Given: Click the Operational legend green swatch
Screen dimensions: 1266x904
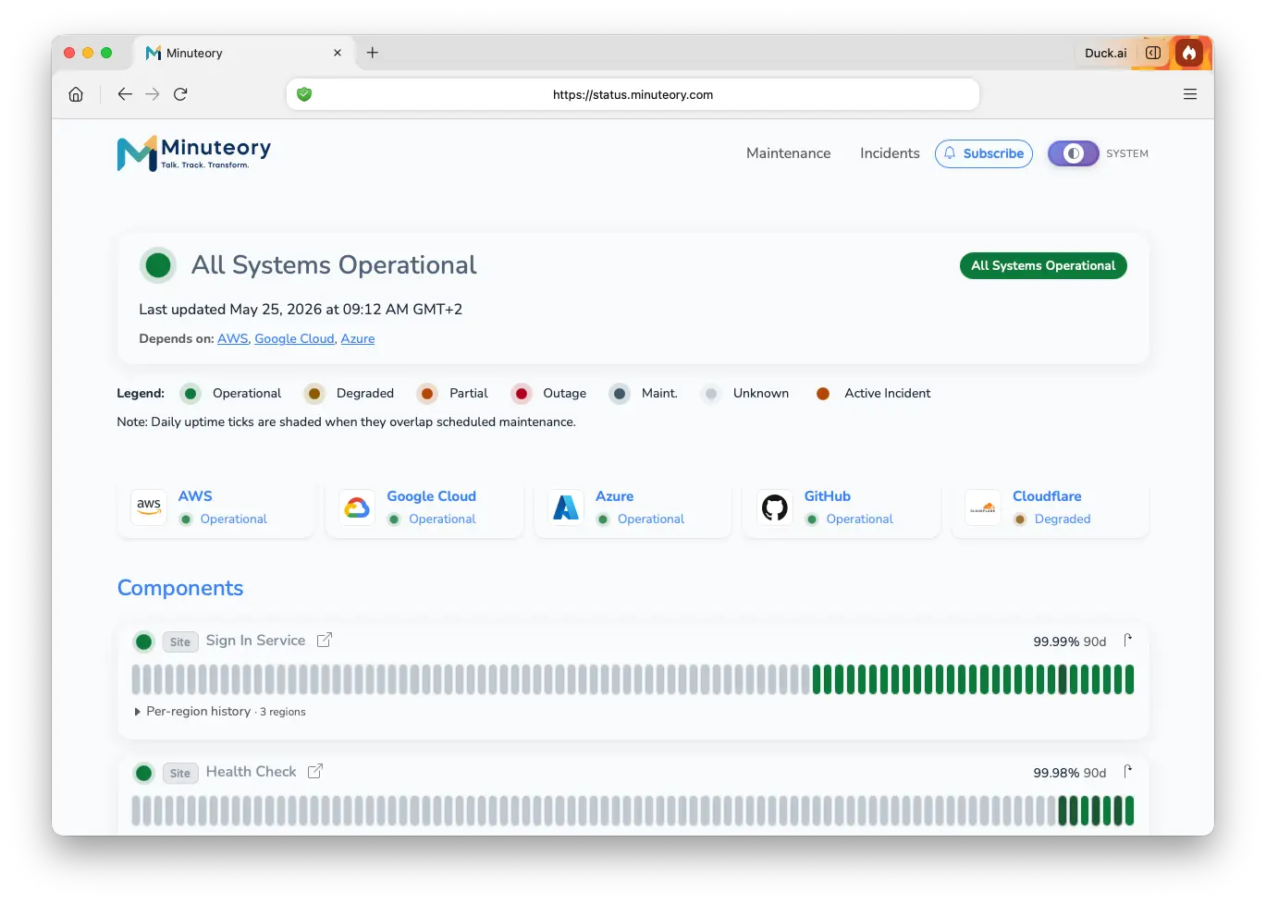Looking at the screenshot, I should pyautogui.click(x=191, y=394).
